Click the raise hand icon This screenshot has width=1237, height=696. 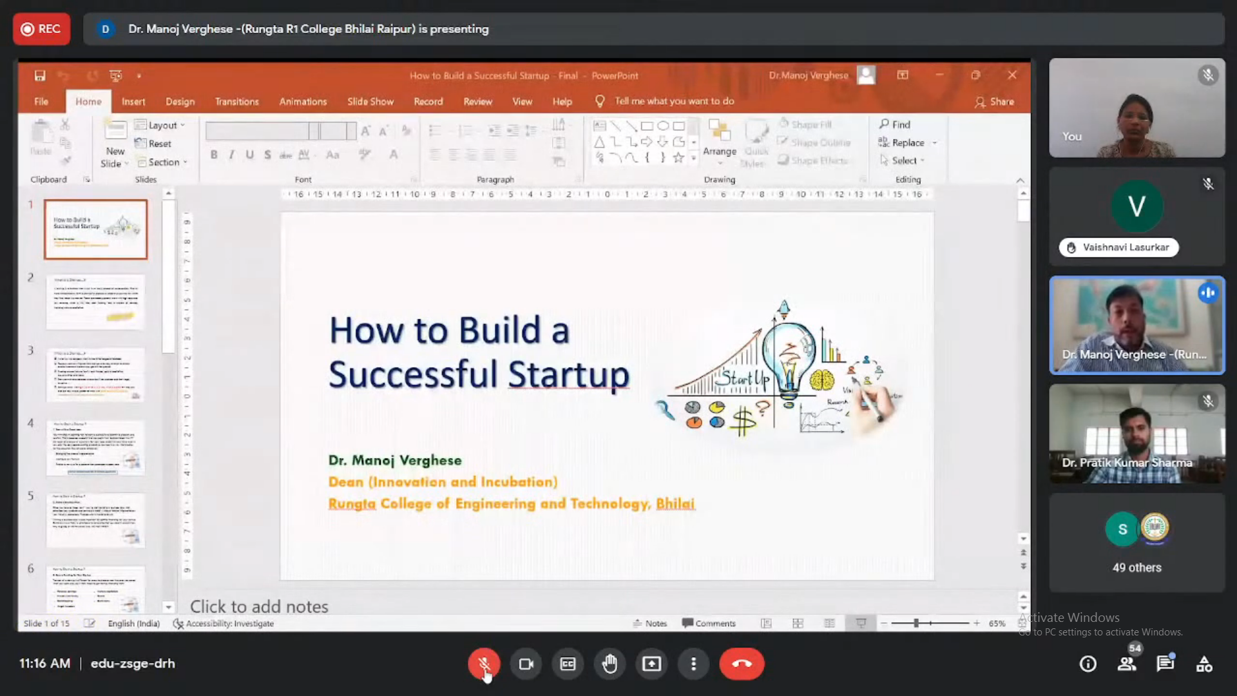[609, 664]
